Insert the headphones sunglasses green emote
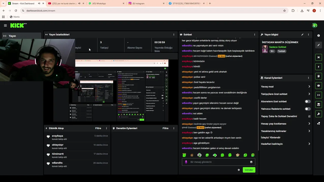 click(199, 155)
